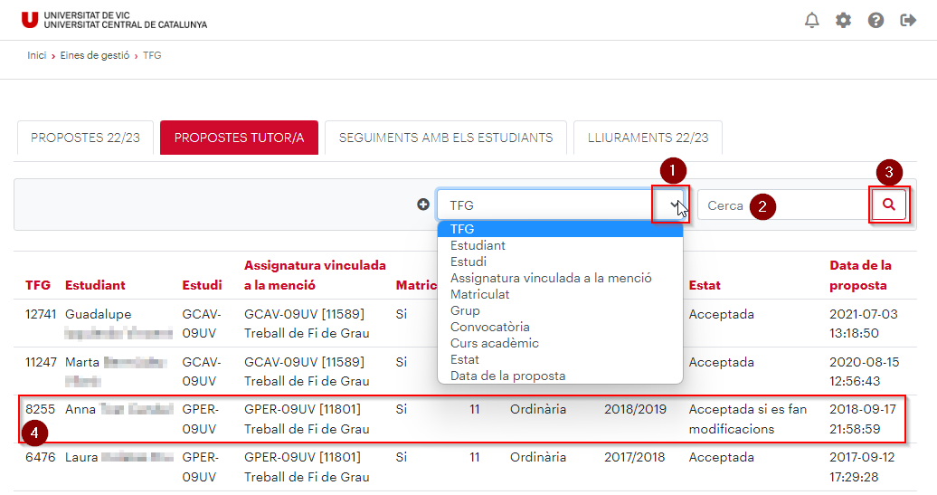The width and height of the screenshot is (937, 495).
Task: Click TFG breadcrumb link
Action: click(x=152, y=55)
